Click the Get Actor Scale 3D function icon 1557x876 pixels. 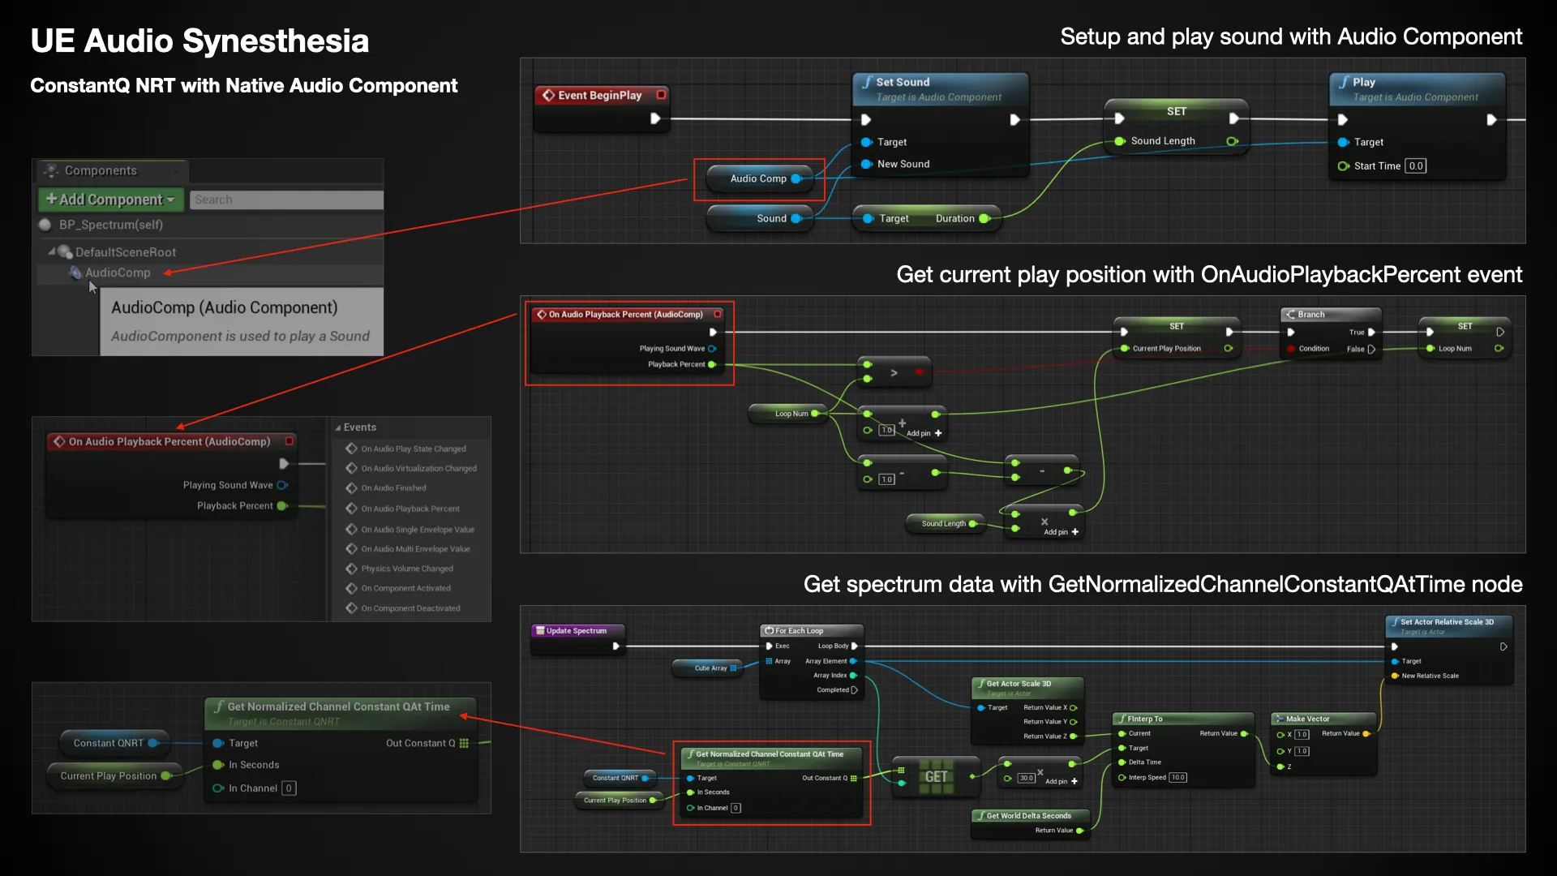pos(981,684)
